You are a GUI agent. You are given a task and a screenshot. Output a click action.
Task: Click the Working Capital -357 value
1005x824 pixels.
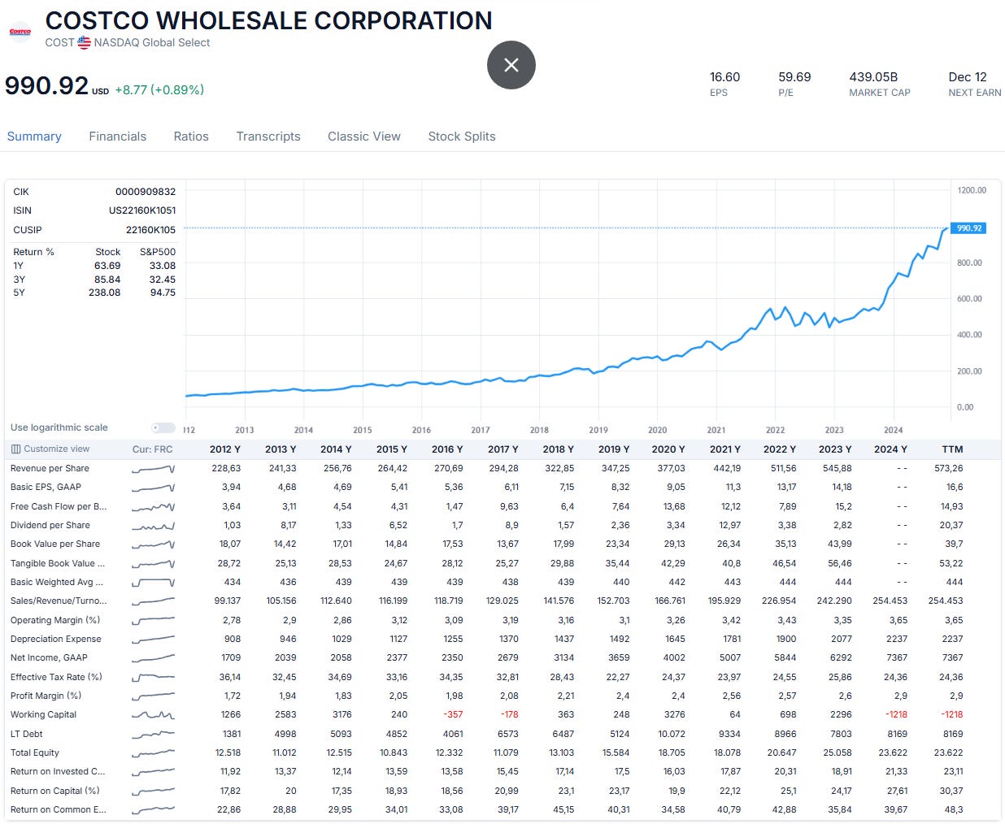coord(453,715)
